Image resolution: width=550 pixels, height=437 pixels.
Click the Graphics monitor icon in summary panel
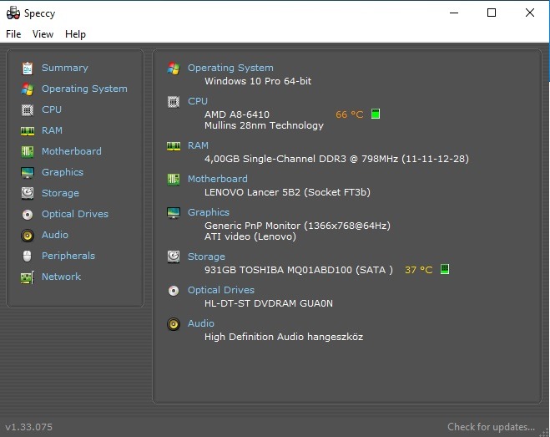pos(174,212)
